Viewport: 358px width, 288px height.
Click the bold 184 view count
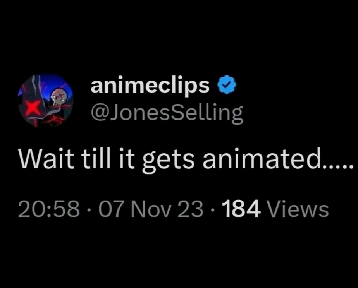pyautogui.click(x=243, y=209)
